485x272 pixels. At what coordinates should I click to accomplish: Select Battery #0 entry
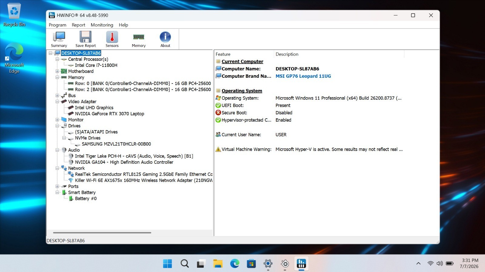(x=86, y=198)
